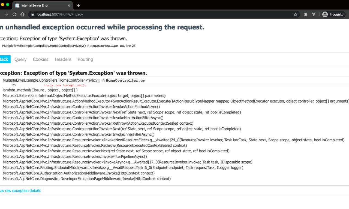Click the forward navigation arrow
349x209 pixels.
6,14
